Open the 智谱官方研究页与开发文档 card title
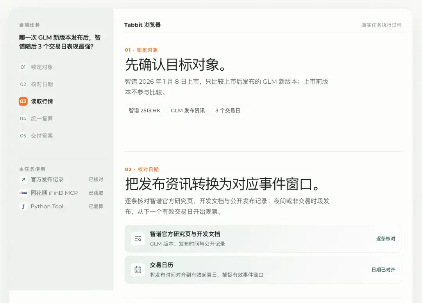This screenshot has height=303, width=422. point(185,234)
